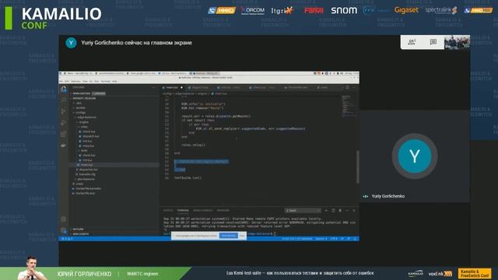Open the Run and Debug view
Image resolution: width=498 pixels, height=280 pixels.
click(64, 123)
